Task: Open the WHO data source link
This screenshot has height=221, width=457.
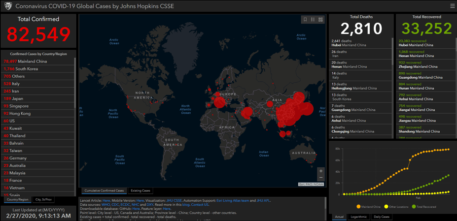Action: pos(106,205)
